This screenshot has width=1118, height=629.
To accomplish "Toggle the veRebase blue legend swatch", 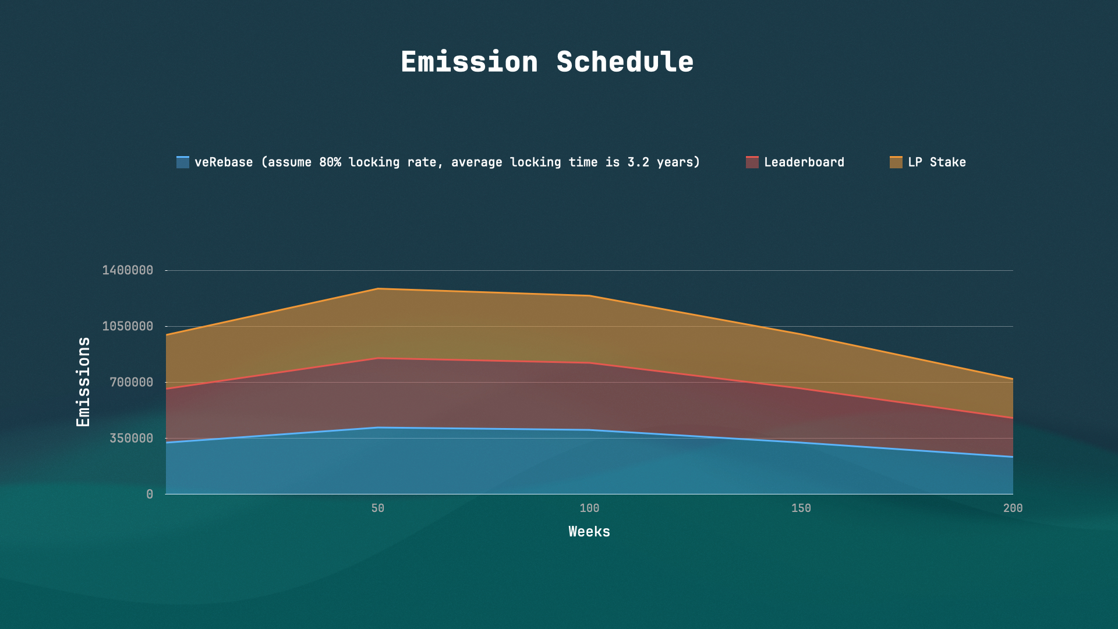I will (183, 162).
